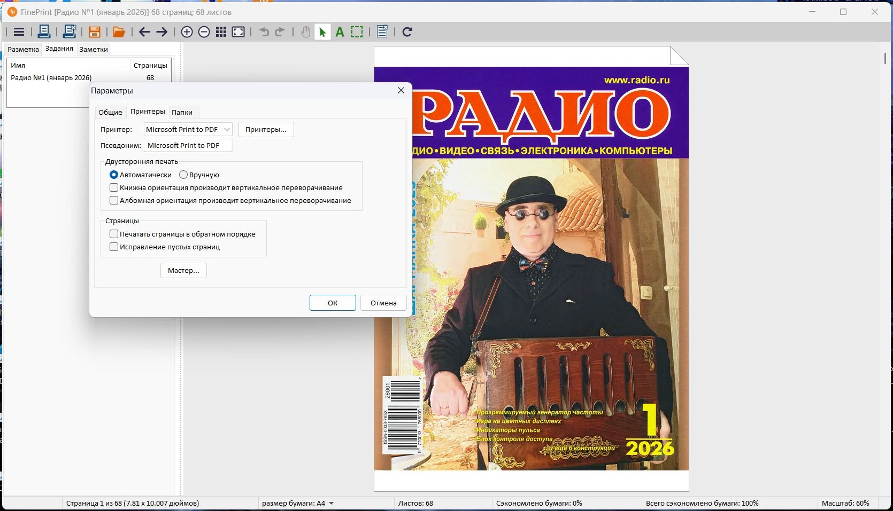Click the Псевдоним text field
The width and height of the screenshot is (893, 511).
tap(188, 145)
